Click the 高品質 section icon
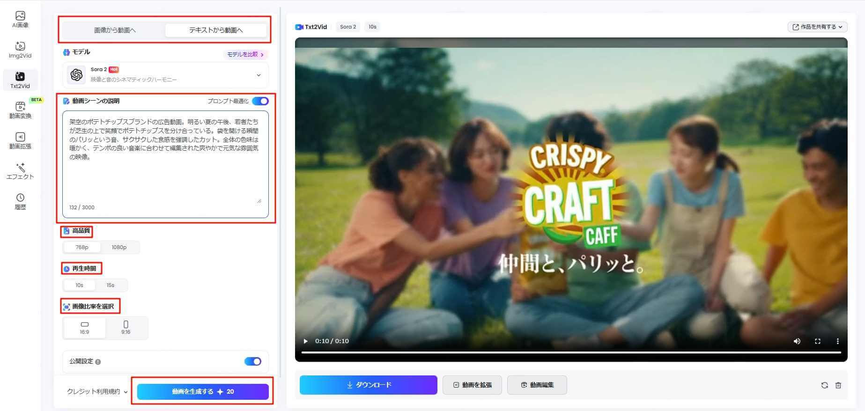Image resolution: width=865 pixels, height=411 pixels. pyautogui.click(x=67, y=231)
